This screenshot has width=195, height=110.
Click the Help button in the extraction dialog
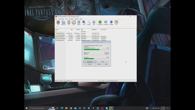[106, 64]
